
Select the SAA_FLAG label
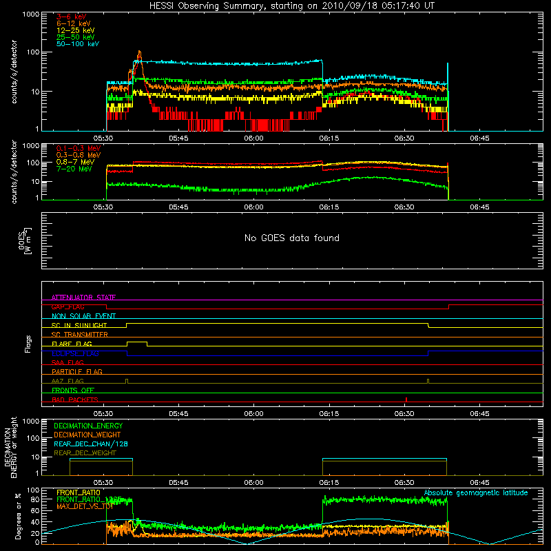point(67,362)
